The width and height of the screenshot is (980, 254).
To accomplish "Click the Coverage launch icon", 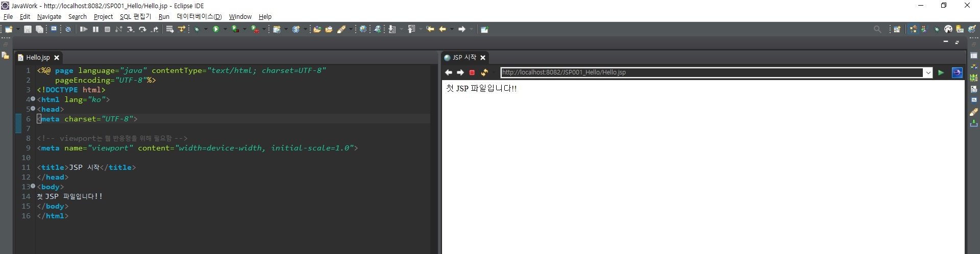I will pyautogui.click(x=235, y=30).
